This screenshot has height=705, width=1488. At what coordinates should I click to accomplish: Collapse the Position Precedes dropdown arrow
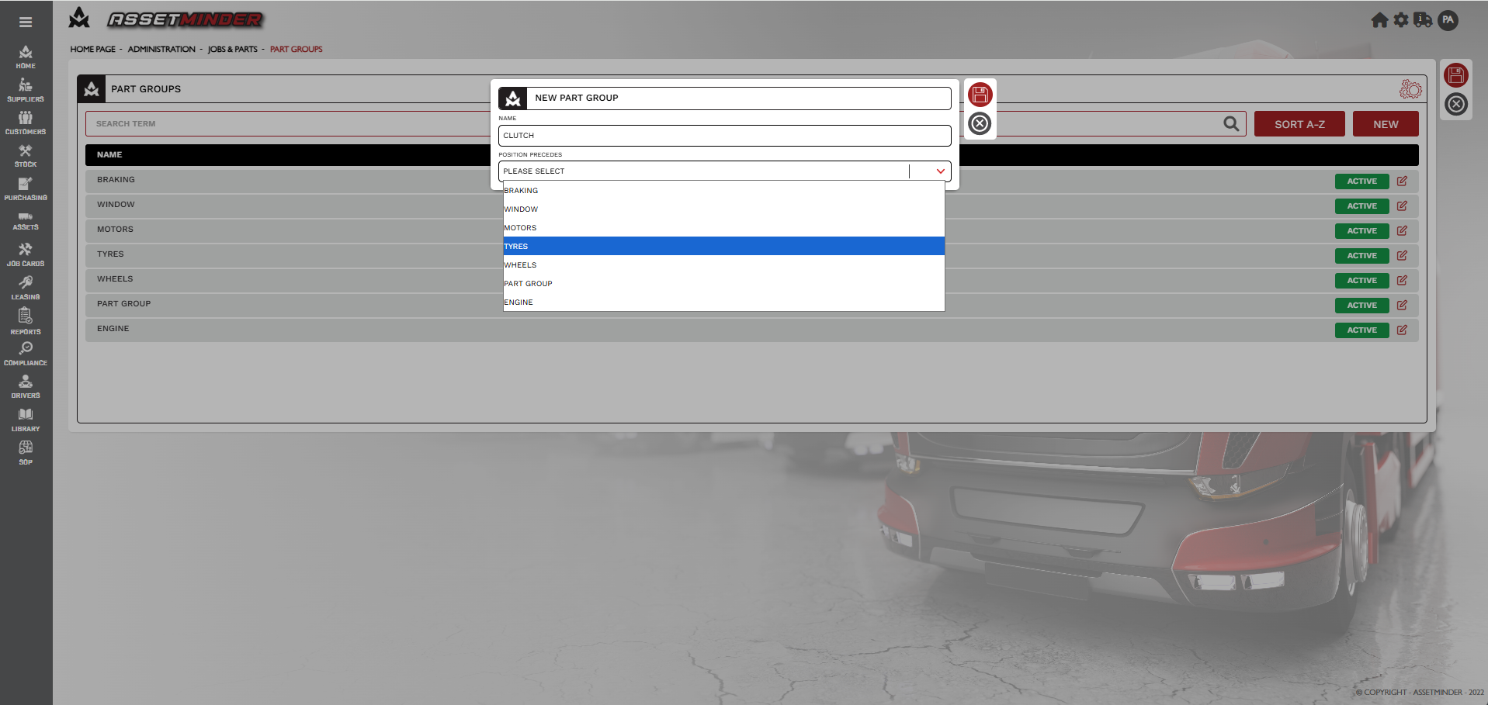(x=940, y=171)
